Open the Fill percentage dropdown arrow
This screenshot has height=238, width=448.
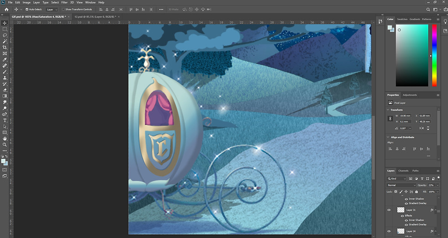coord(438,192)
